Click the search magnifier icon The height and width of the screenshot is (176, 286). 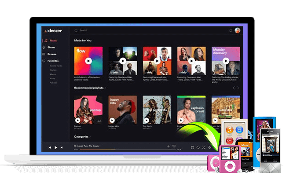click(76, 30)
